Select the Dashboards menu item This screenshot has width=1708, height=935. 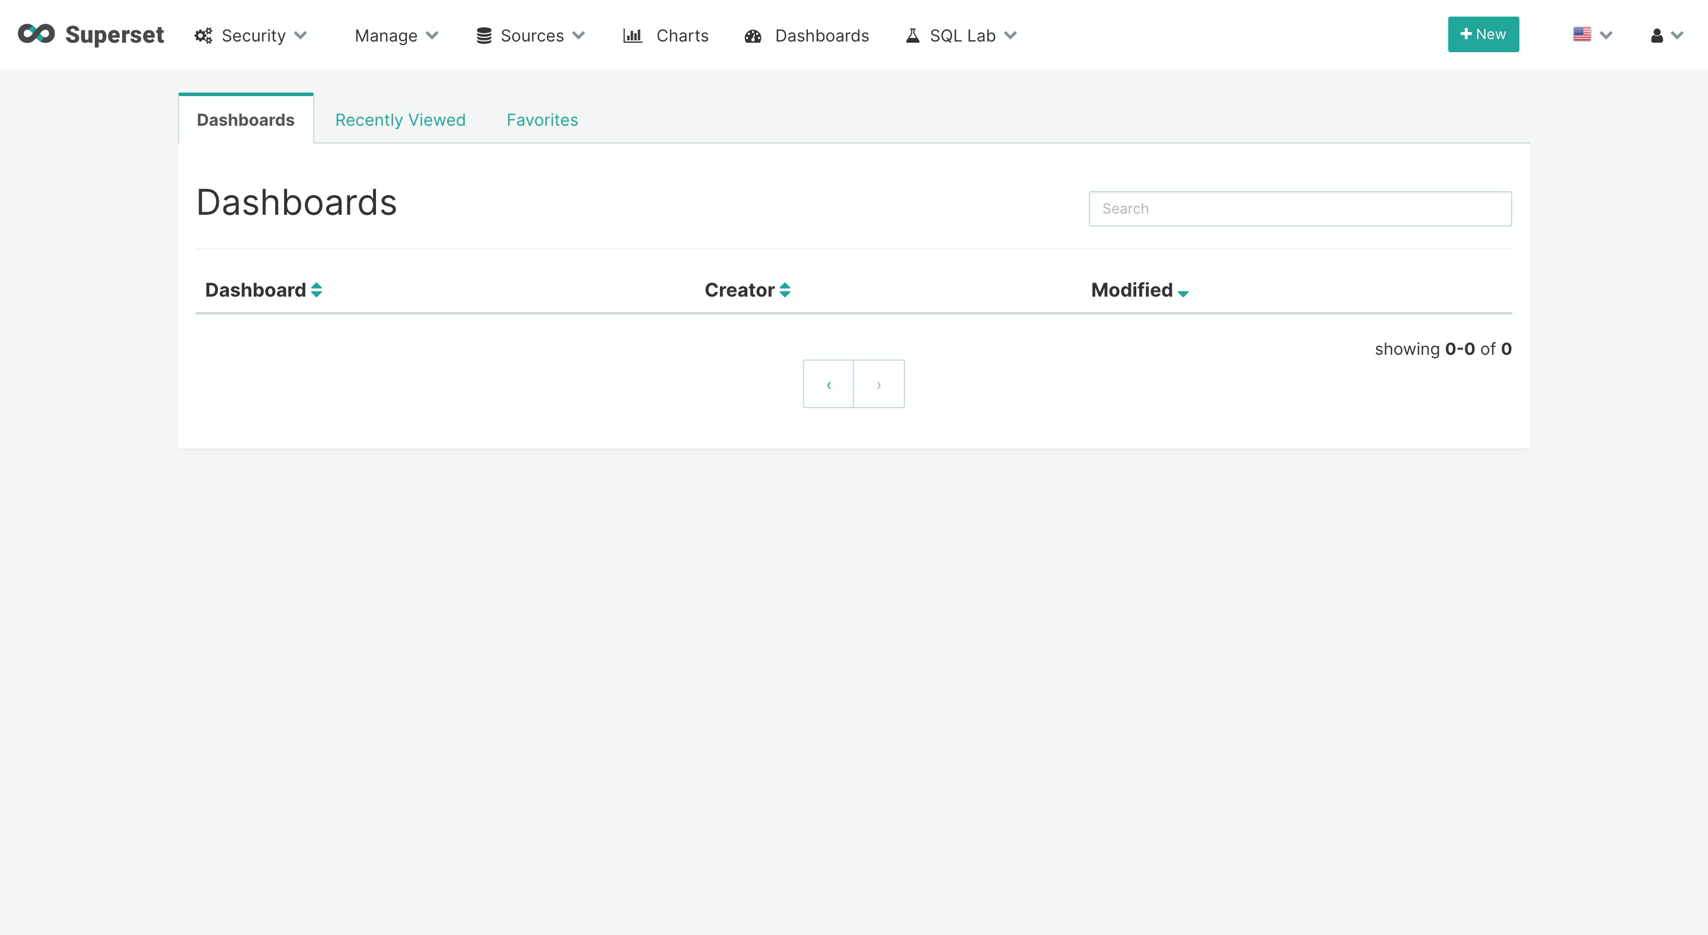coord(821,35)
